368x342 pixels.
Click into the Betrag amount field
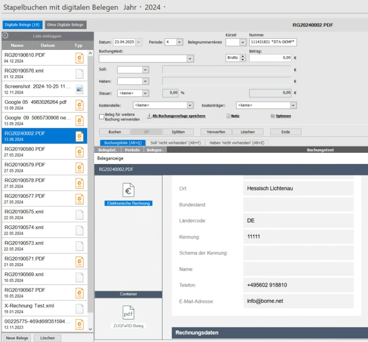pos(270,58)
